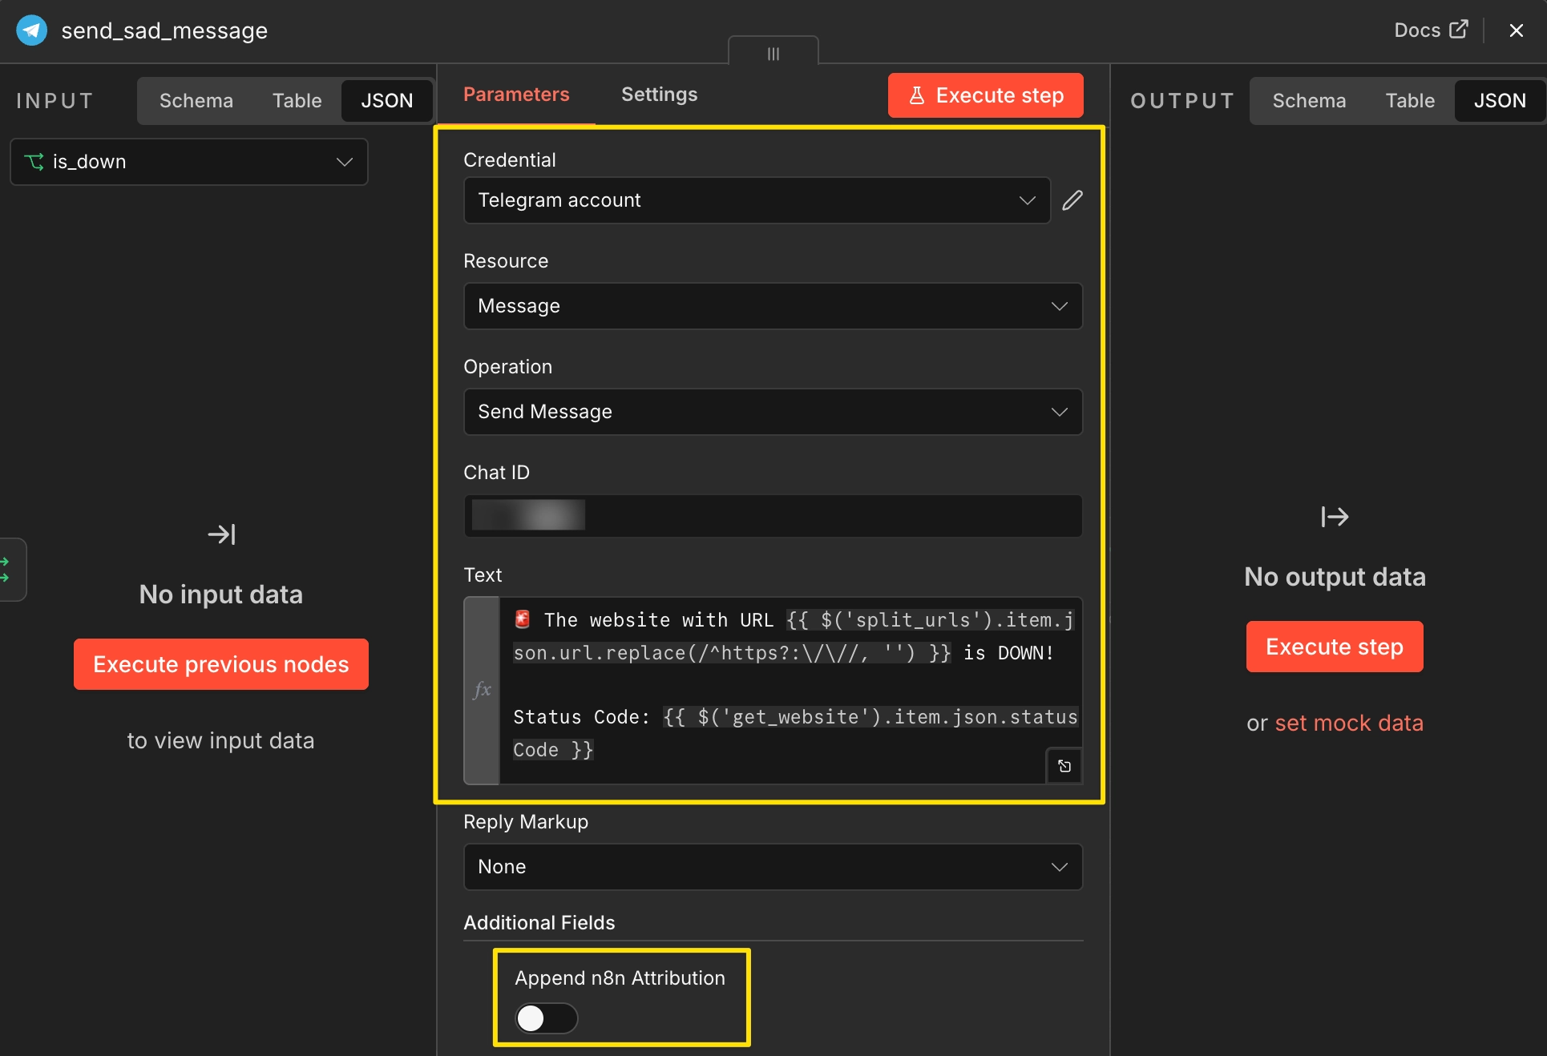
Task: Toggle Append n8n Attribution switch
Action: pyautogui.click(x=546, y=1018)
